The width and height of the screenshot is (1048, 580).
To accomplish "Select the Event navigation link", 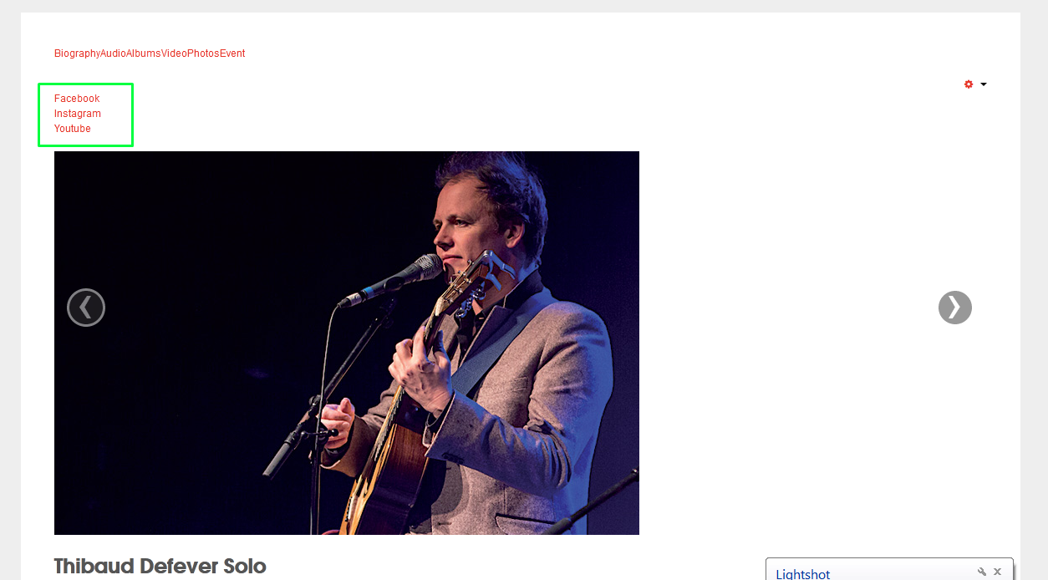I will coord(232,53).
